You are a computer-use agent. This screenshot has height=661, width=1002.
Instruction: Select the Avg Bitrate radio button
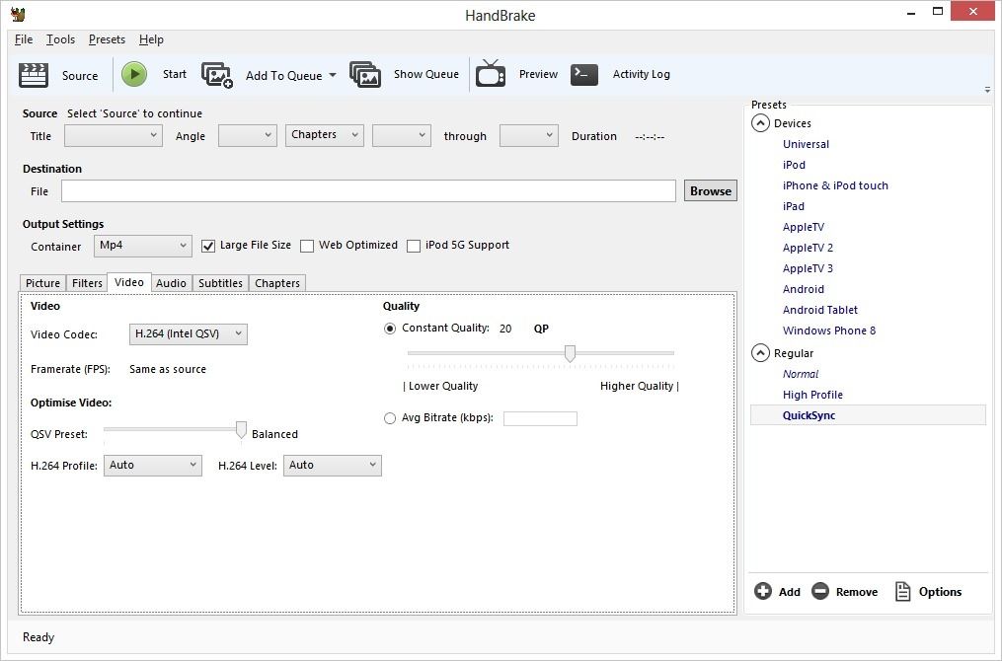[x=390, y=418]
